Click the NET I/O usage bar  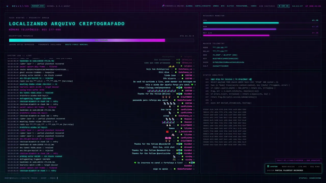(261, 35)
